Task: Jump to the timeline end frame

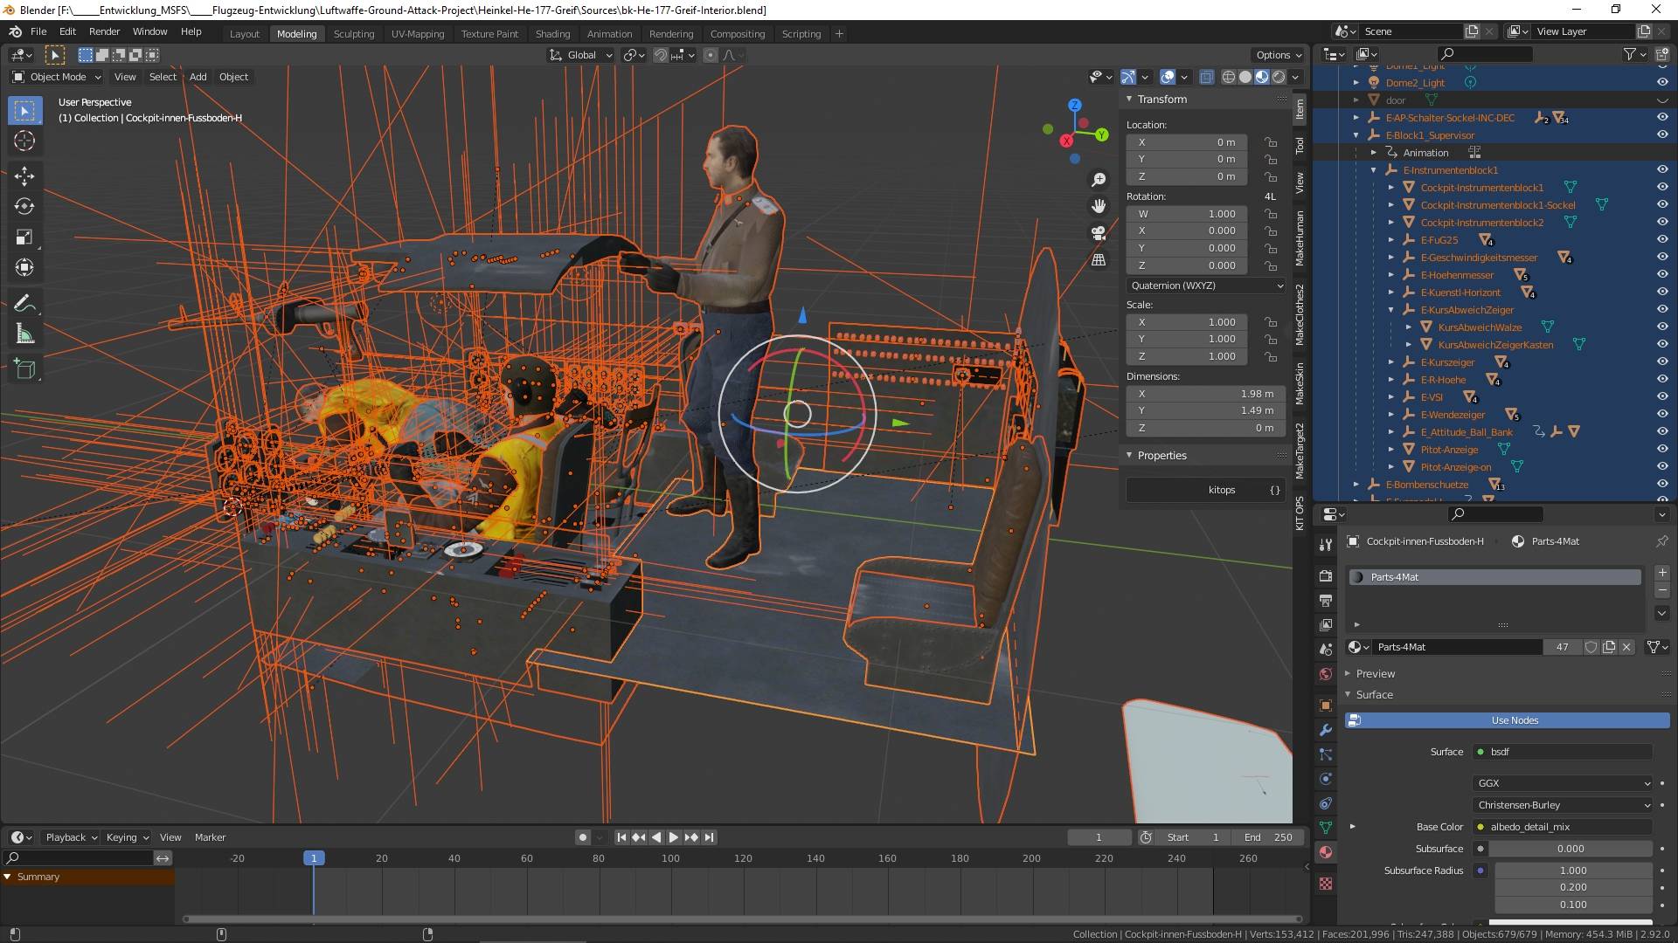Action: [709, 837]
